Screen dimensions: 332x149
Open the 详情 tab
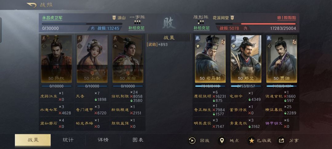point(103,140)
